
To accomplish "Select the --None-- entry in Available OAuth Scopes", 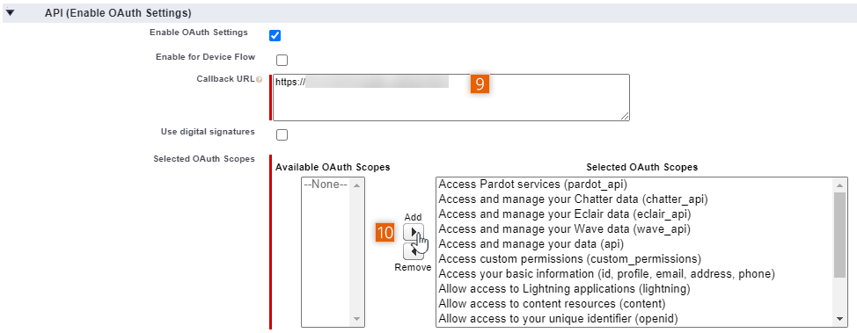I will point(326,185).
